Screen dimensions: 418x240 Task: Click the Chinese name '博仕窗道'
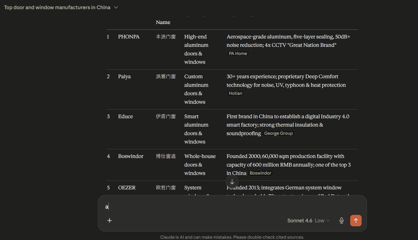(166, 156)
